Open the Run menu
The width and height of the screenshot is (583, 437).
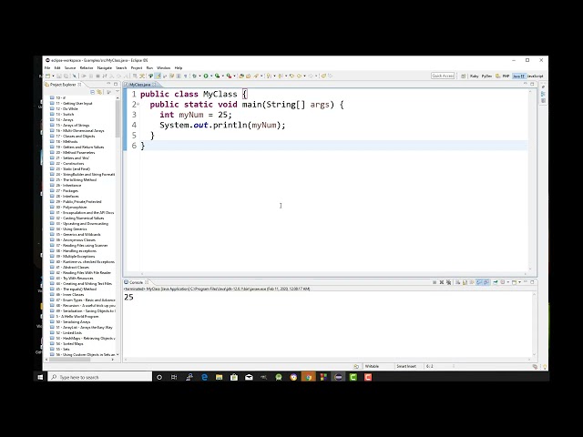tap(149, 68)
